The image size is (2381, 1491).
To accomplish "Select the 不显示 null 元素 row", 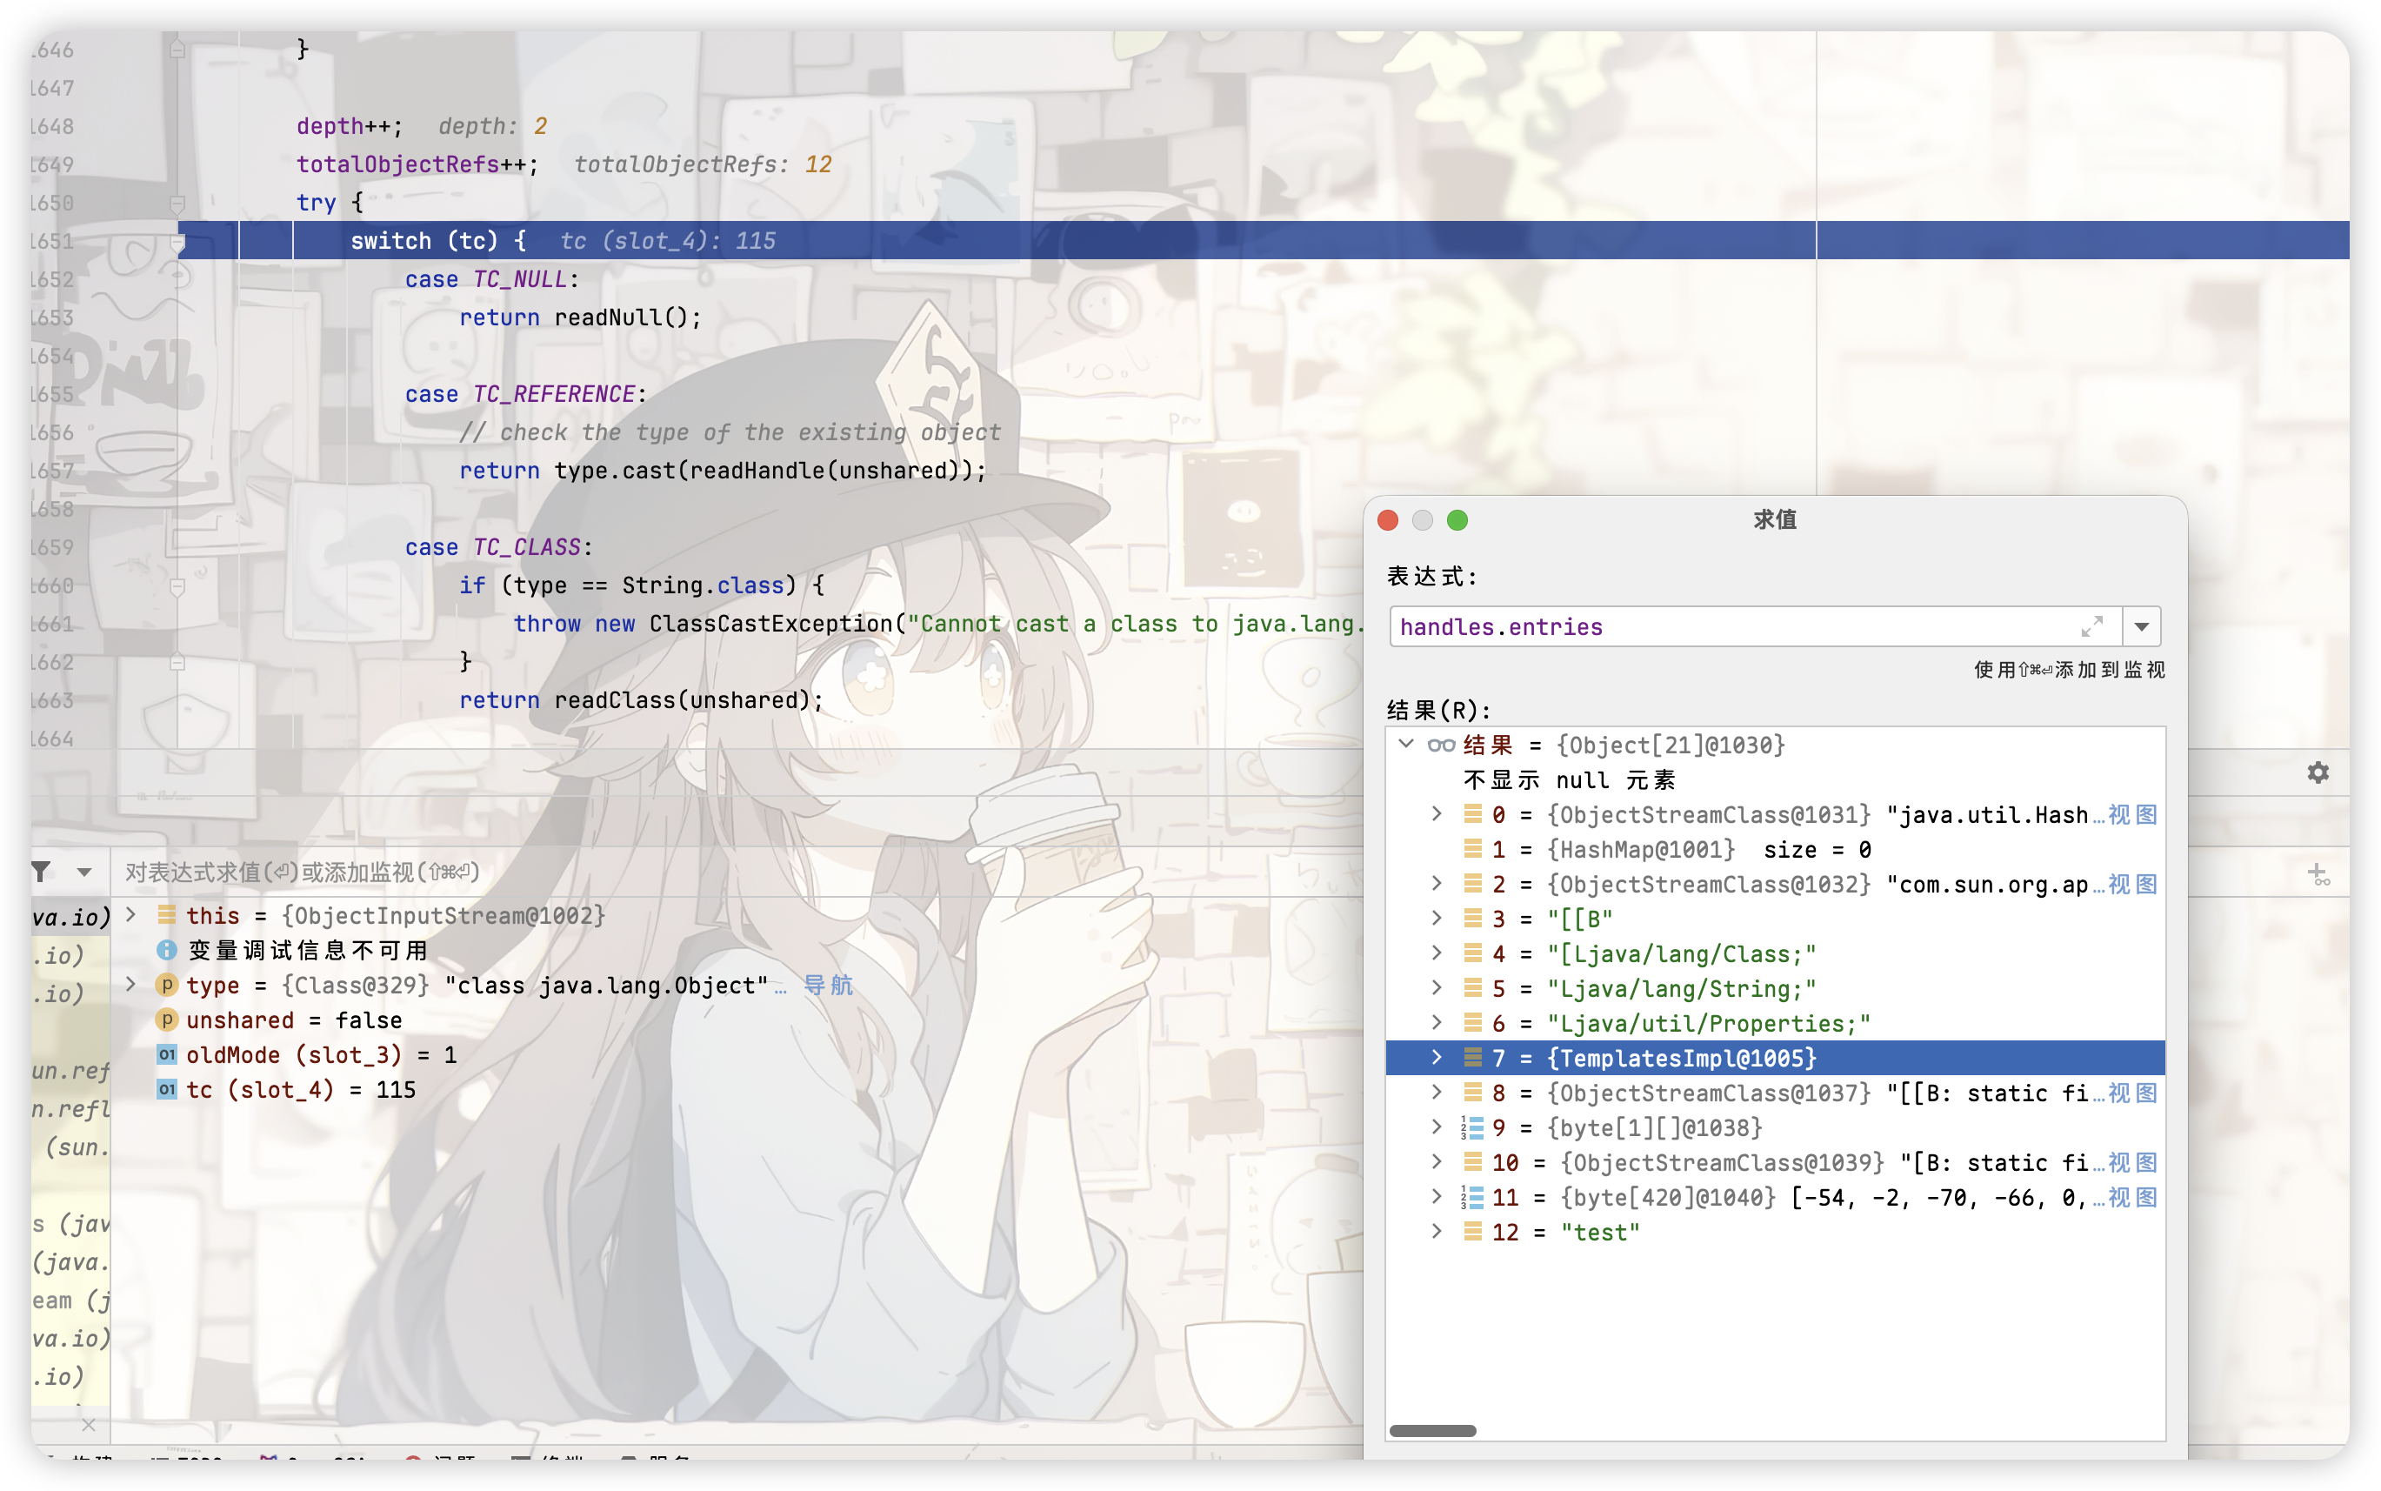I will [1776, 780].
